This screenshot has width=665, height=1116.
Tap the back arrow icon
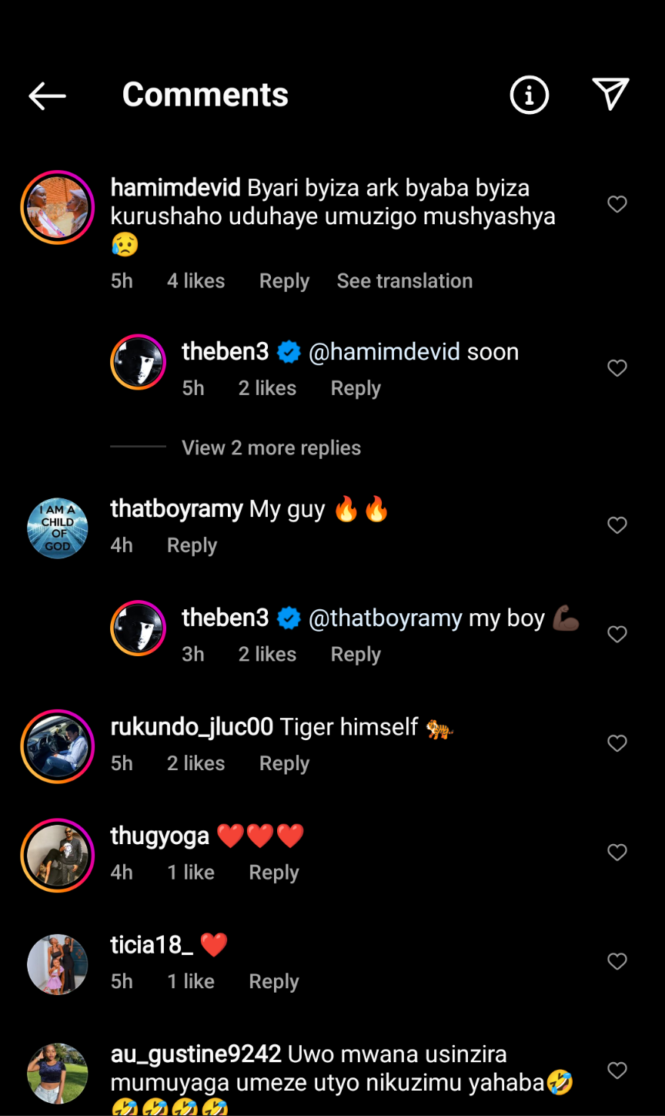point(47,96)
